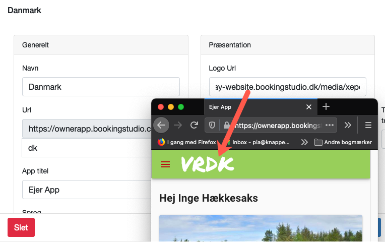
Task: Click the landscape photo in the app
Action: point(261,228)
